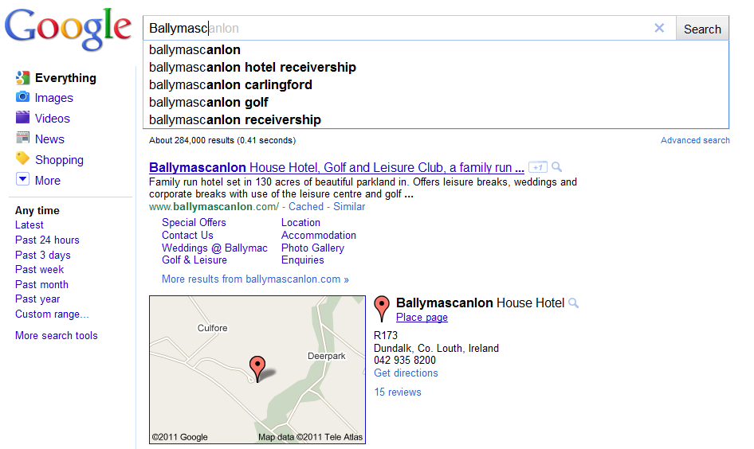Click the red place marker icon beside hotel name
Screen dimensions: 754x449
tap(382, 308)
